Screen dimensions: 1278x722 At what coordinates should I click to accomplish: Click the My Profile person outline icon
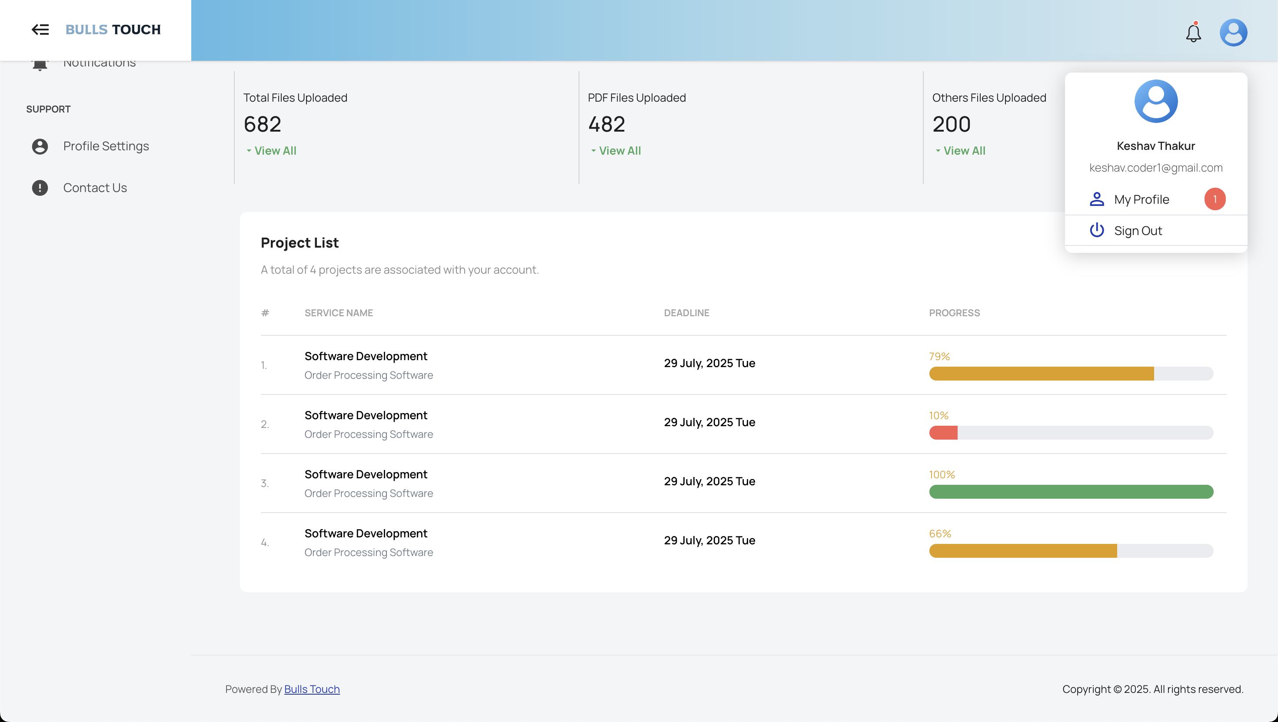click(1096, 199)
